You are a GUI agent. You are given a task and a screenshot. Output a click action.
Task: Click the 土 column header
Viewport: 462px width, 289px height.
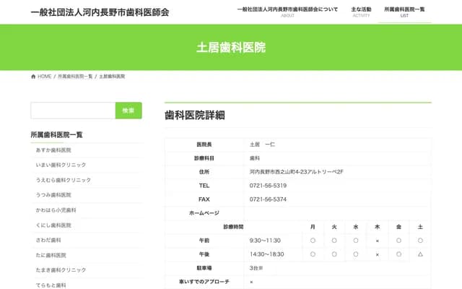coord(420,227)
